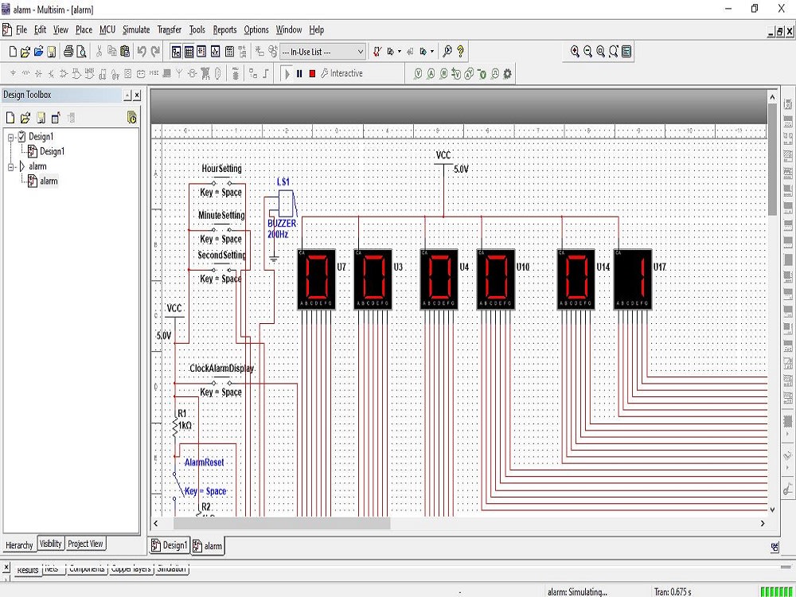Stop the simulation with the red square icon

(312, 74)
